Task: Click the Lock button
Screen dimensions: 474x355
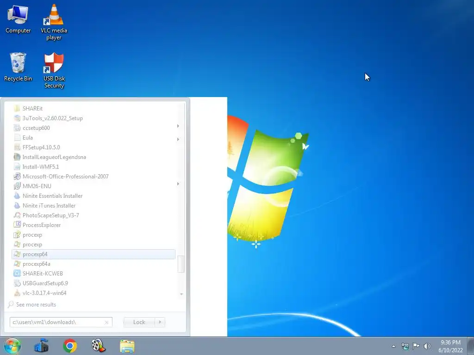Action: coord(139,322)
